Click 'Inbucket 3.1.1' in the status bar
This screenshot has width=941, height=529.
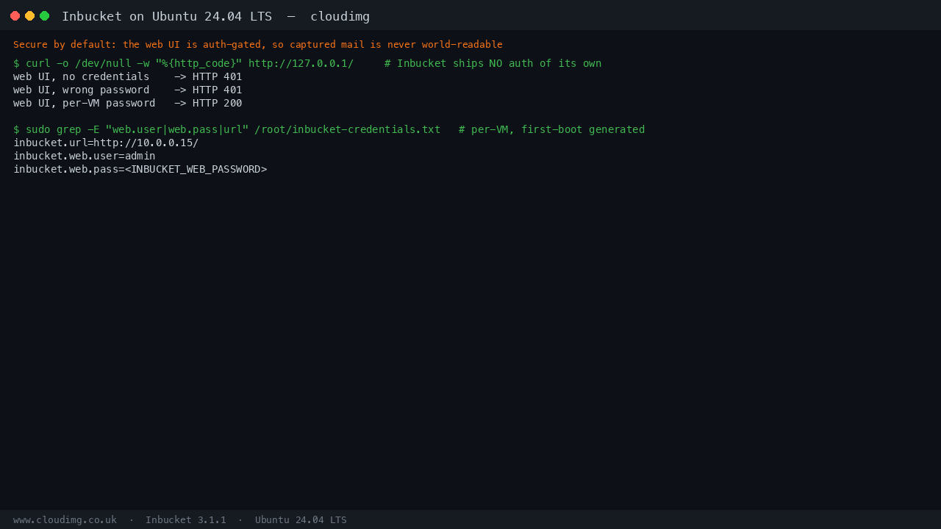pyautogui.click(x=186, y=520)
